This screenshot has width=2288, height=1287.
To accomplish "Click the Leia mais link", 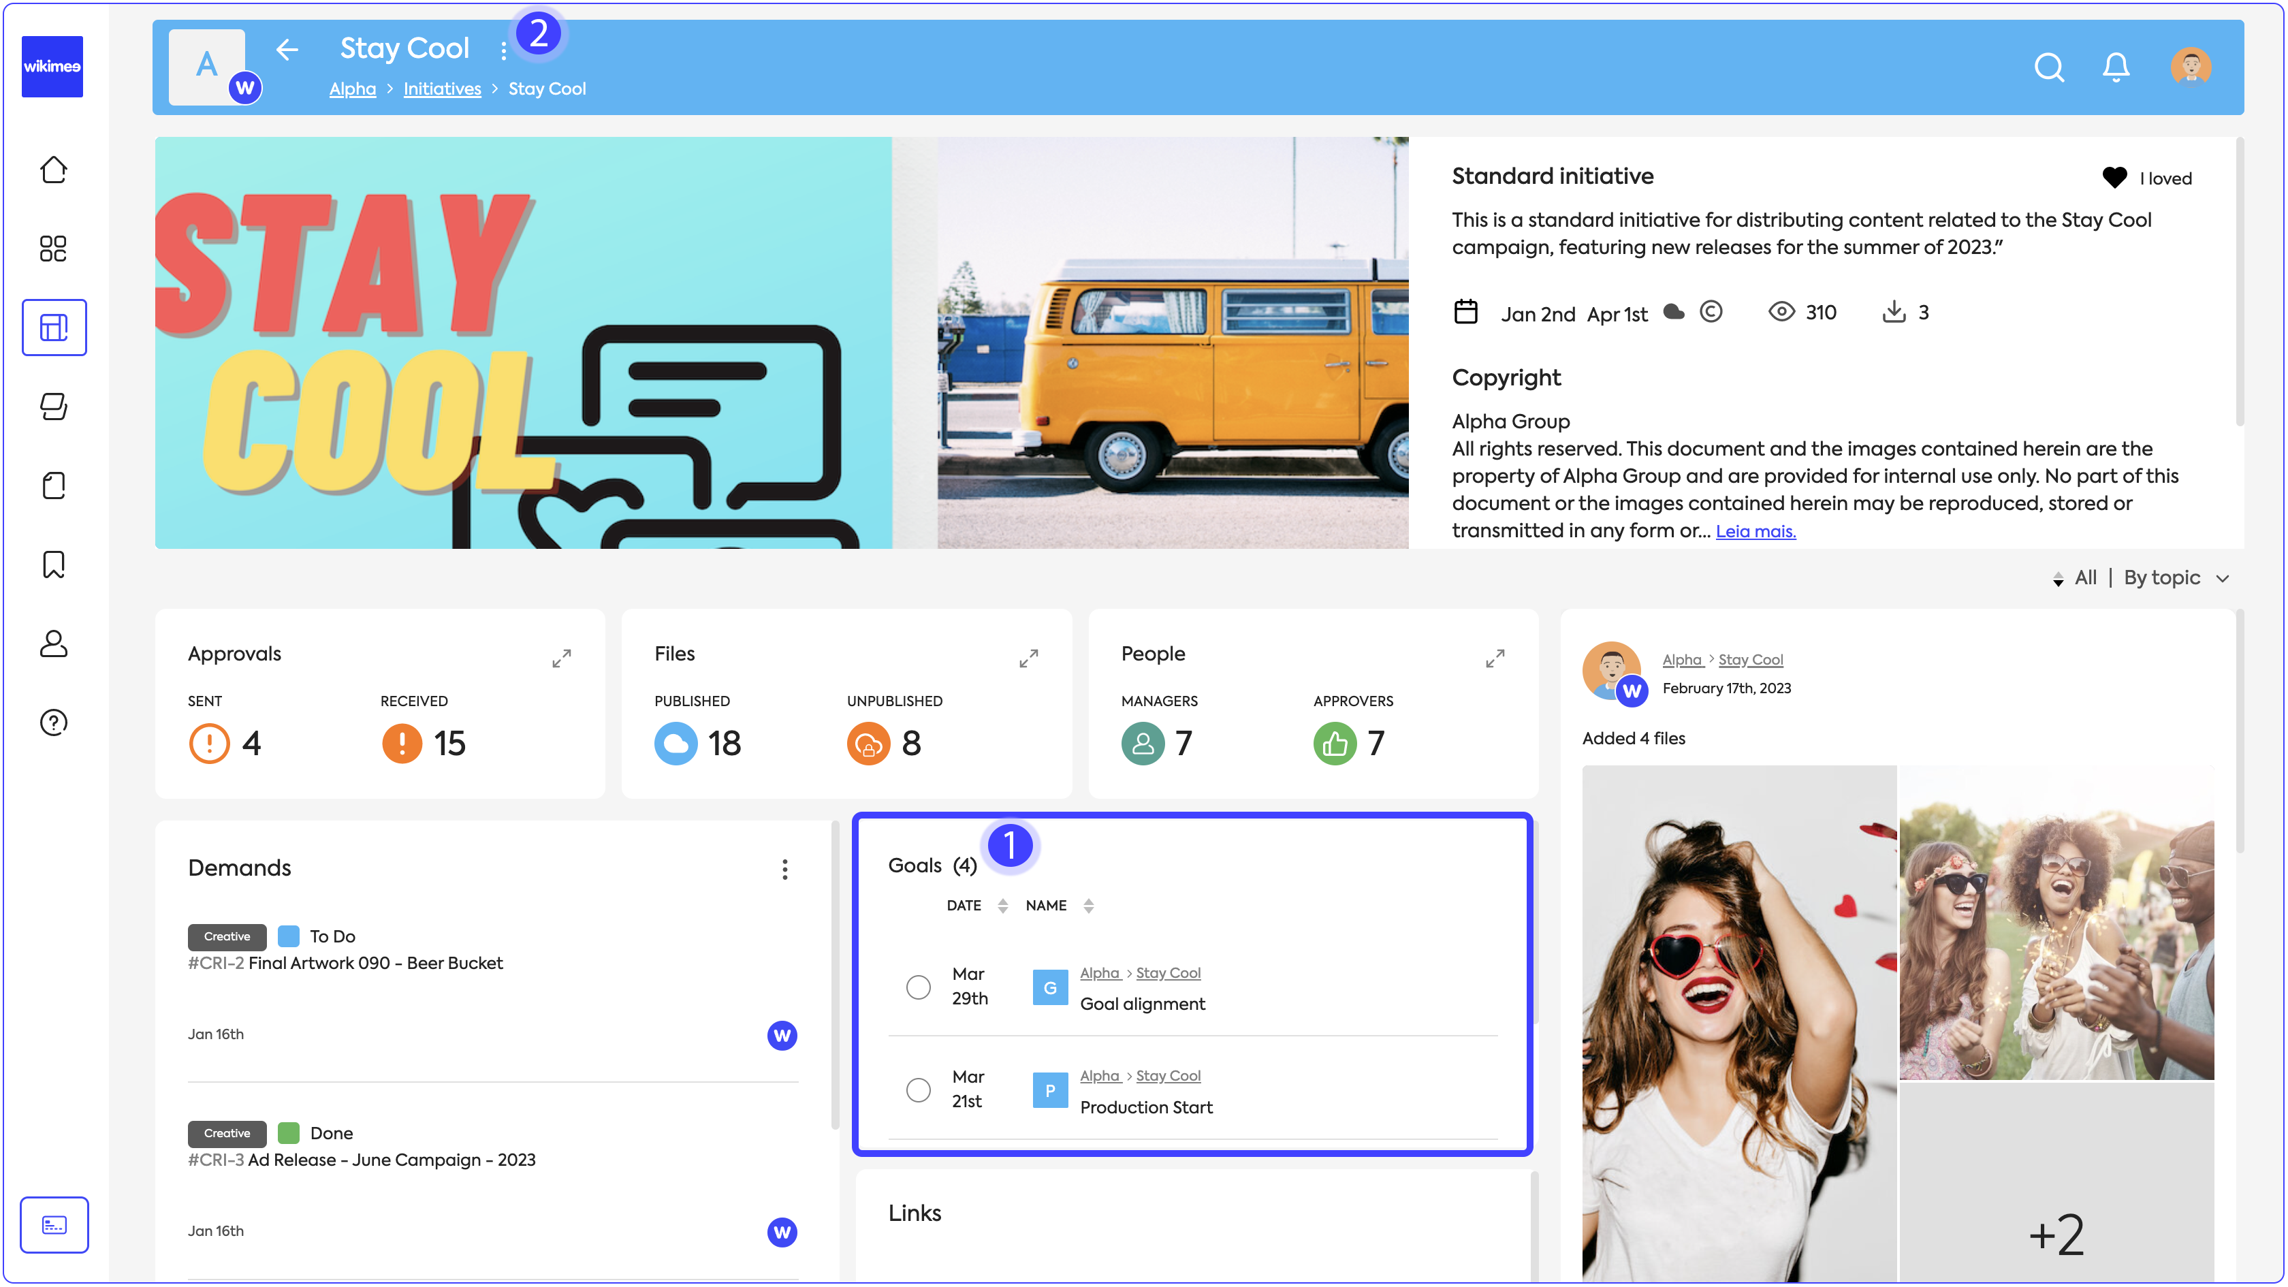I will tap(1755, 532).
